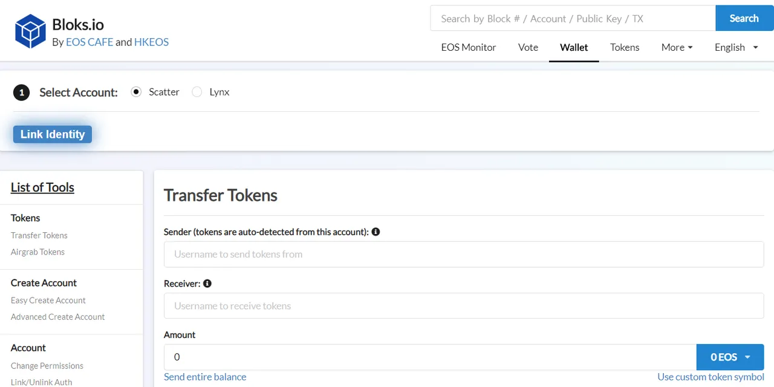
Task: Open Transfer Tokens tool in sidebar
Action: tap(39, 235)
